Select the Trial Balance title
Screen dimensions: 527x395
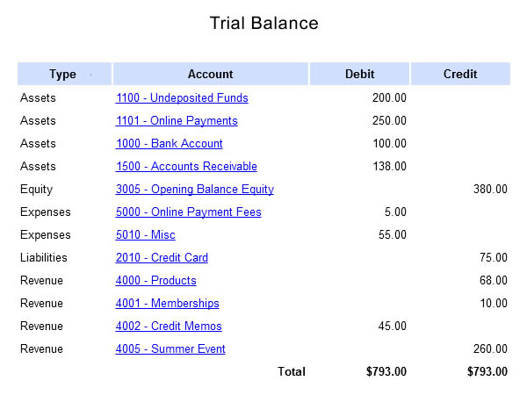pos(263,23)
